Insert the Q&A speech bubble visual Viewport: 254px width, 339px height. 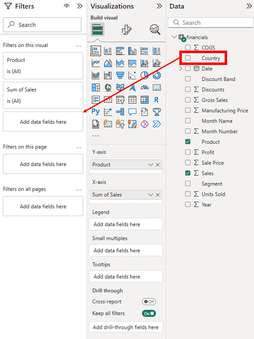132,112
